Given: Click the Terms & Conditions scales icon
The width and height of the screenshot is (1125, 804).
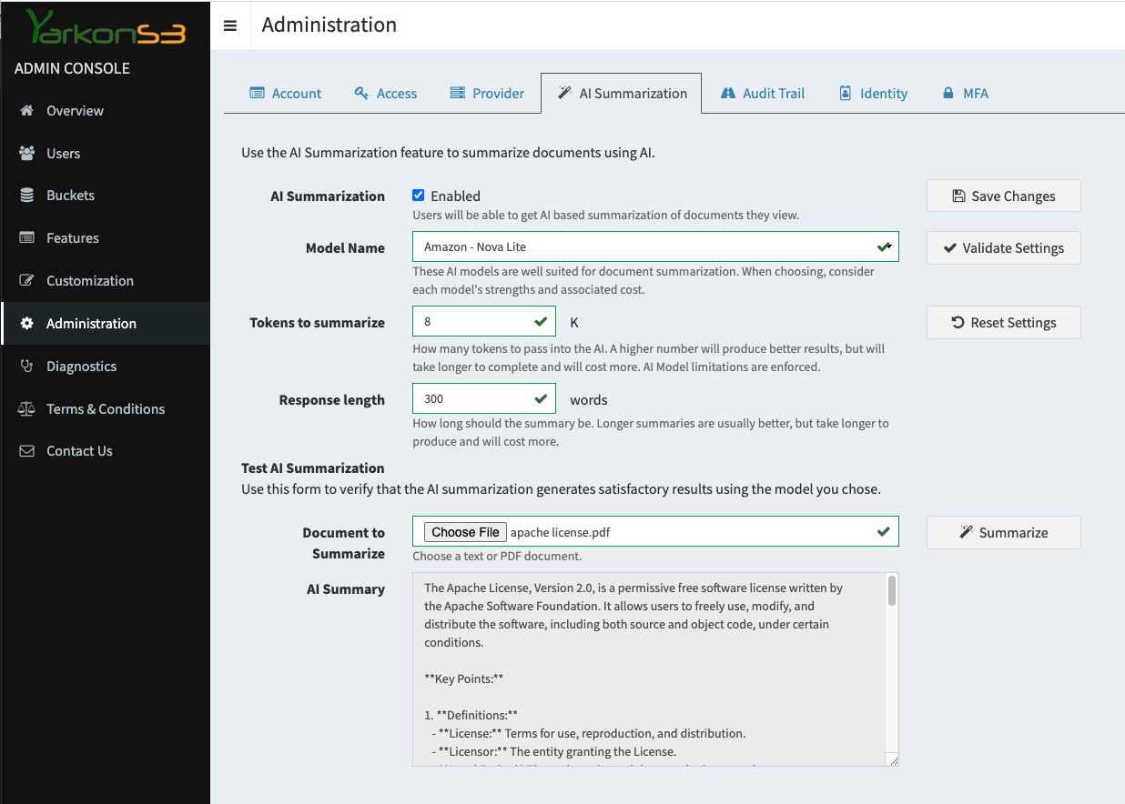Looking at the screenshot, I should pyautogui.click(x=27, y=409).
